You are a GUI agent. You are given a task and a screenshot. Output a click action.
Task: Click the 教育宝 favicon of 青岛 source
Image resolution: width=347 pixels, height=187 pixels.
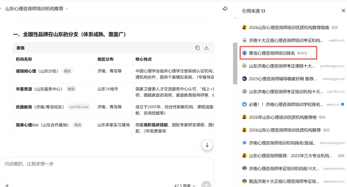[x=244, y=53]
